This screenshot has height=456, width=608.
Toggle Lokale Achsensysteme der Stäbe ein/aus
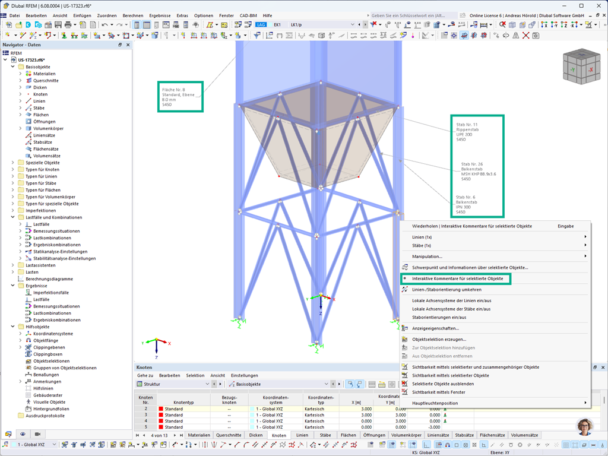[451, 309]
